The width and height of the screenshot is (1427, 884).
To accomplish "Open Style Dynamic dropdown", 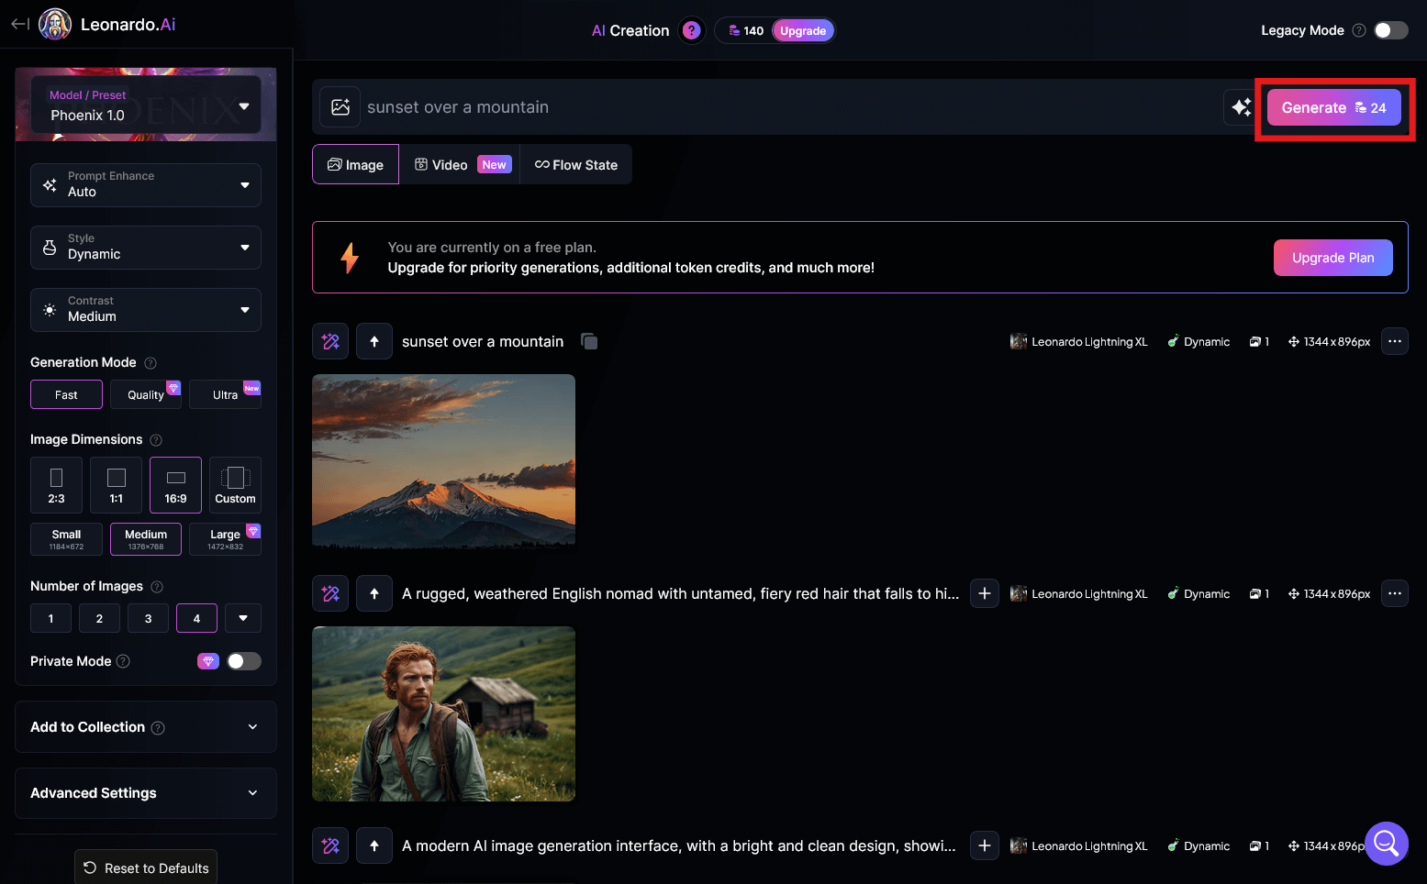I will tap(146, 247).
